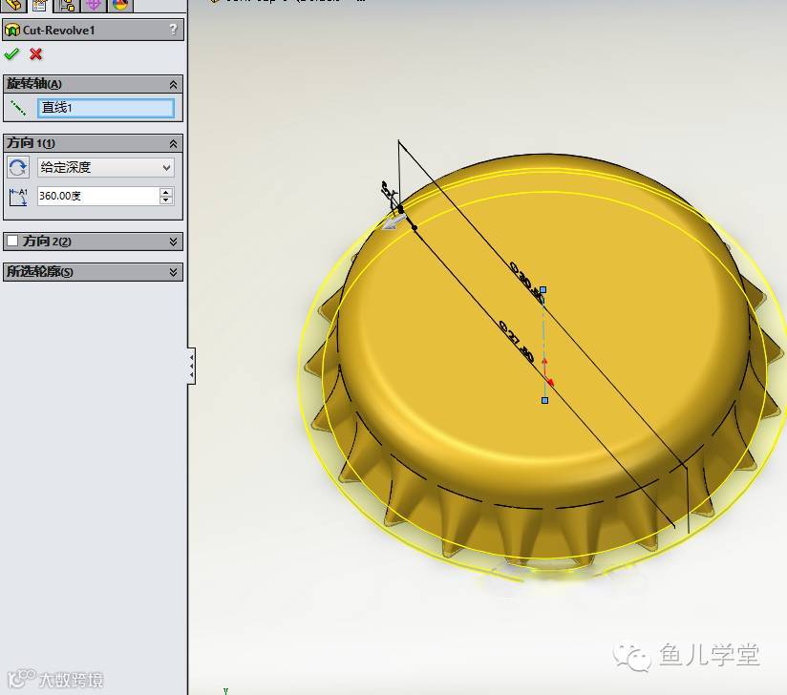
Task: Increase angle with the up spinner arrow
Action: [x=166, y=192]
